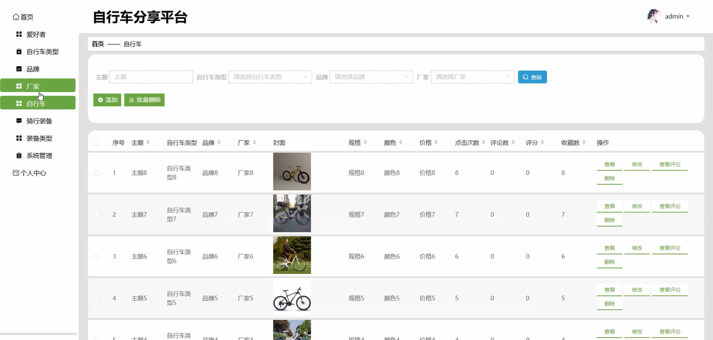The width and height of the screenshot is (713, 340).
Task: Click the admin avatar picture
Action: click(653, 16)
